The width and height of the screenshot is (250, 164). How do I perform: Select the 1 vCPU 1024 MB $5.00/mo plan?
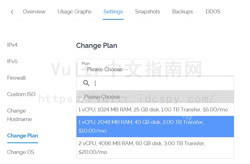pos(155,109)
